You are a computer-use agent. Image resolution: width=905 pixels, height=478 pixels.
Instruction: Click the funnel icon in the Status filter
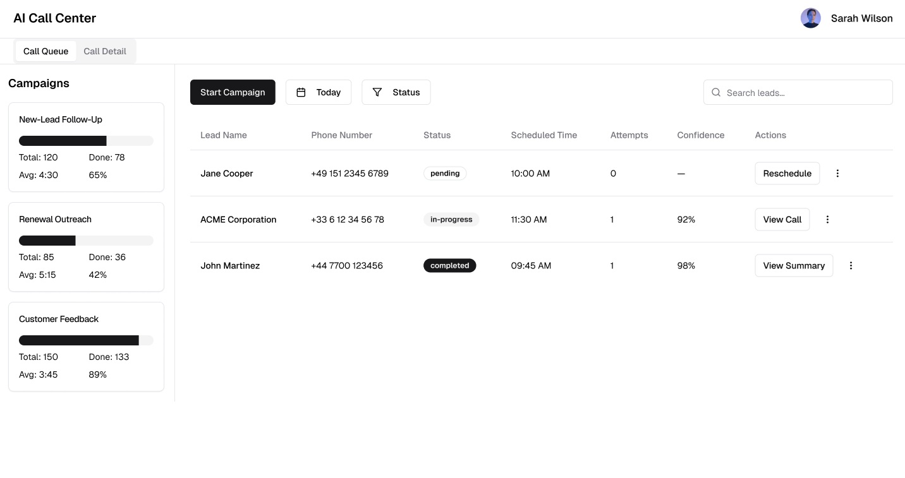[x=377, y=92]
